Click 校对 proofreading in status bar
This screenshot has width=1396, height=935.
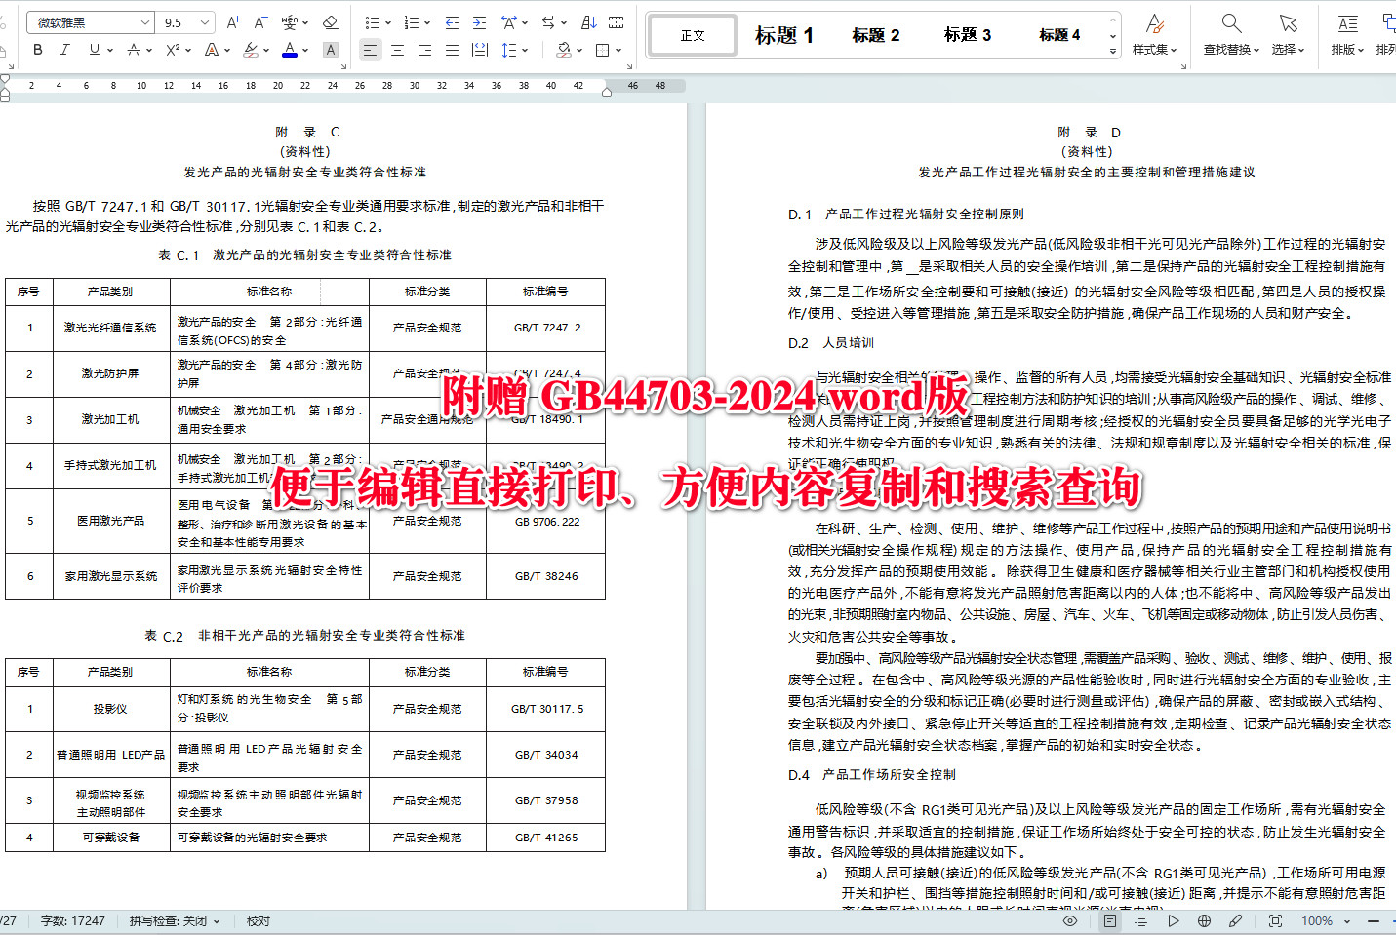259,920
